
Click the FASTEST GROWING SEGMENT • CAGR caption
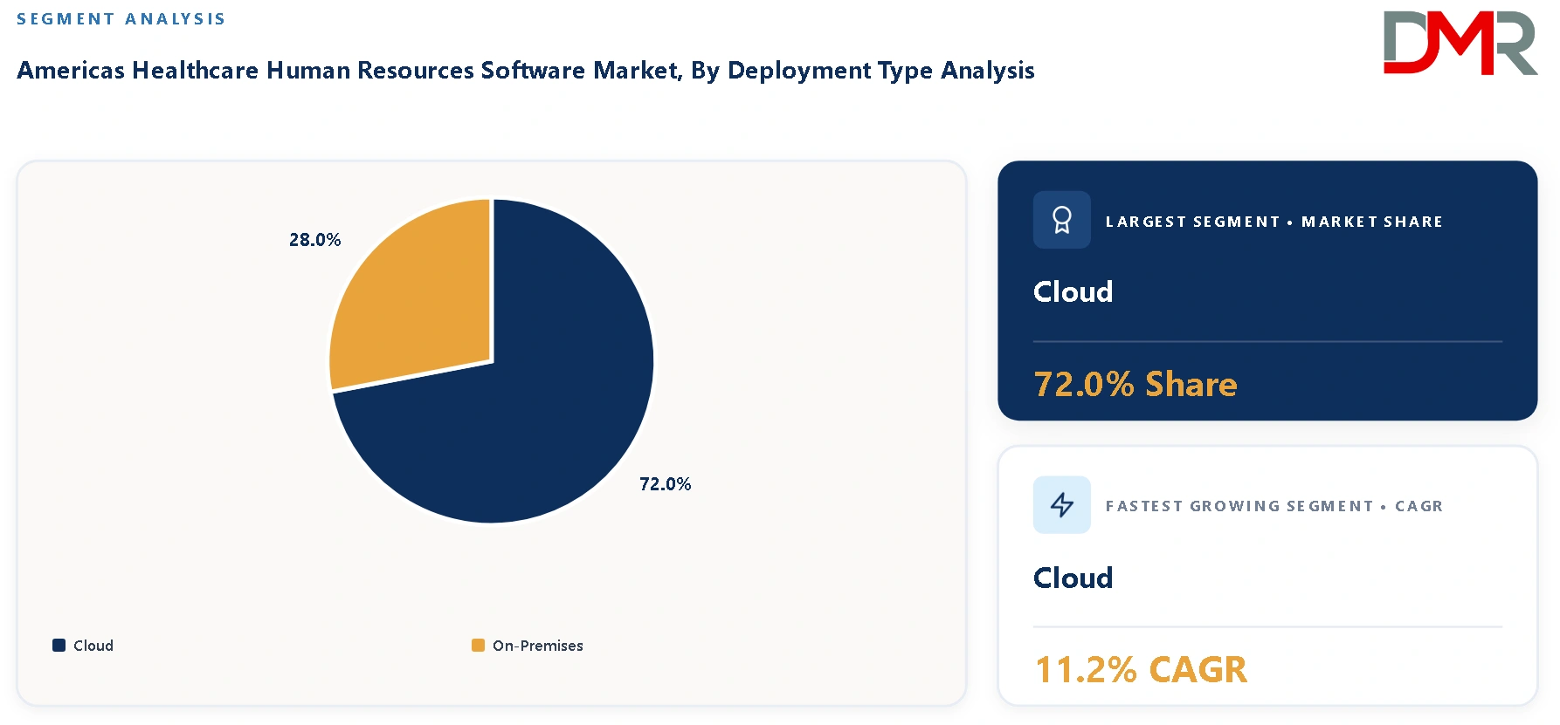(x=1274, y=506)
